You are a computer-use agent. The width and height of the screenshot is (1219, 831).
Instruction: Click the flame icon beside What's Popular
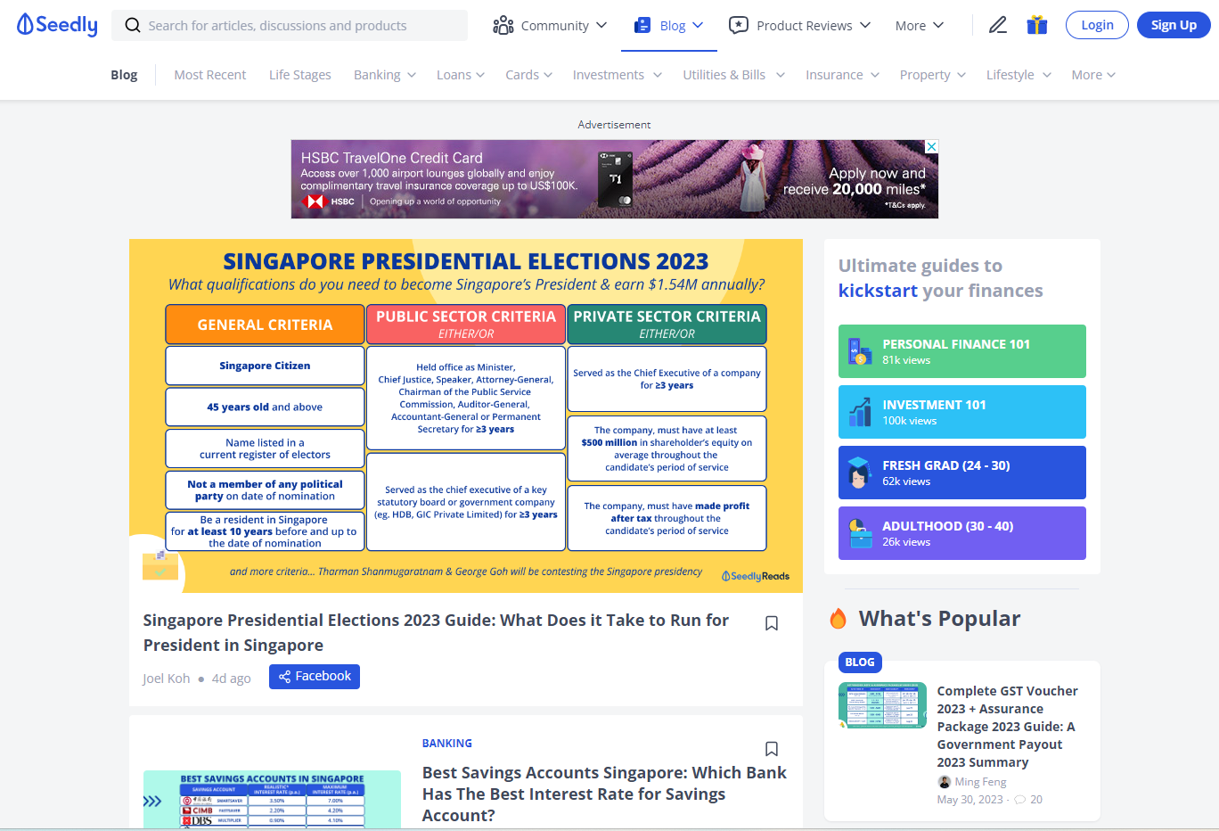[x=839, y=617]
